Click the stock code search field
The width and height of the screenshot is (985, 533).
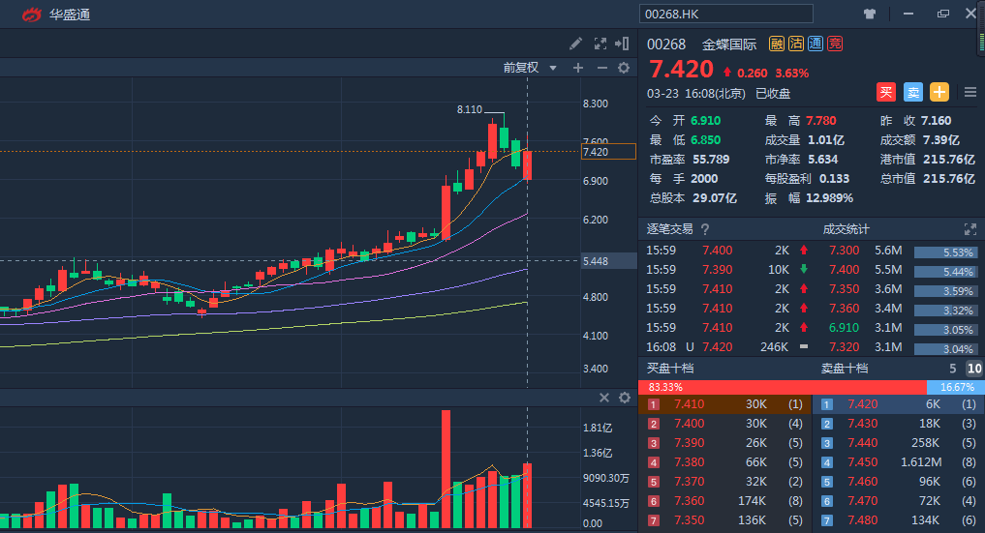pos(726,14)
